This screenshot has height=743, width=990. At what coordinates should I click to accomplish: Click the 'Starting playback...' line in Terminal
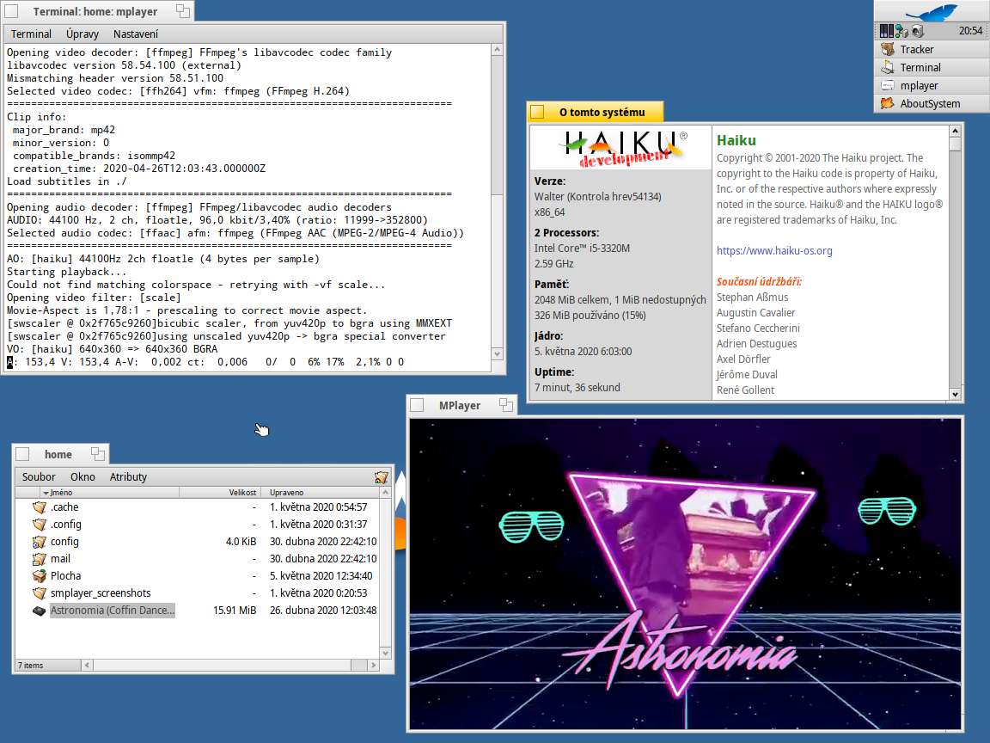point(66,272)
